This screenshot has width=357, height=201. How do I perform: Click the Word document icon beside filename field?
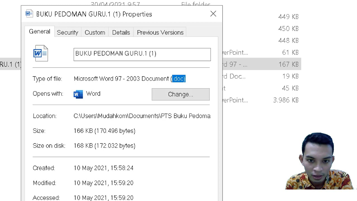(x=41, y=53)
